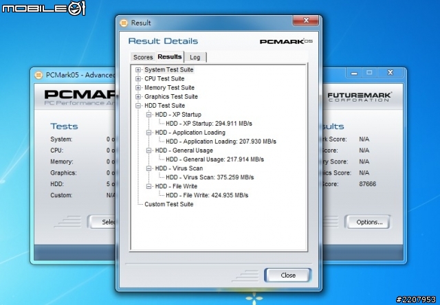The width and height of the screenshot is (440, 305).
Task: Click the General Usage 217.914 MB/s result
Action: 215,159
